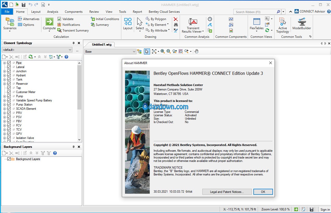Image resolution: width=331 pixels, height=213 pixels.
Task: Open the Transient Results Viewer
Action: coord(193,25)
